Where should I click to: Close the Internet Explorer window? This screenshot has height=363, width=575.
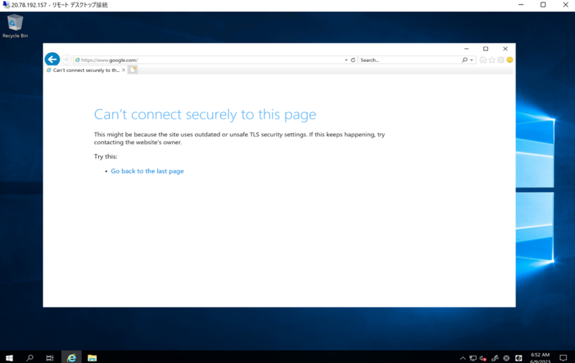point(505,49)
